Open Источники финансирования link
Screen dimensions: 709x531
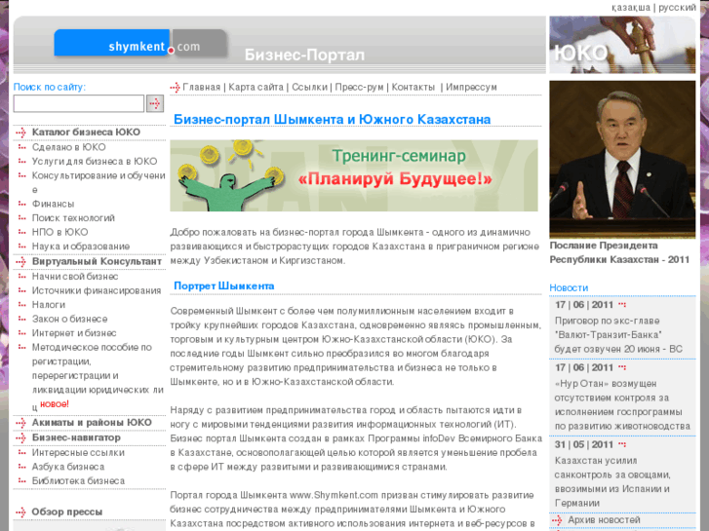(97, 290)
